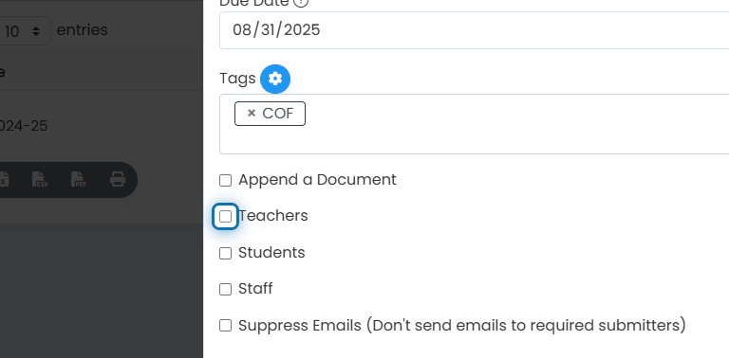
Task: Open the Tags settings gear icon
Action: (275, 79)
